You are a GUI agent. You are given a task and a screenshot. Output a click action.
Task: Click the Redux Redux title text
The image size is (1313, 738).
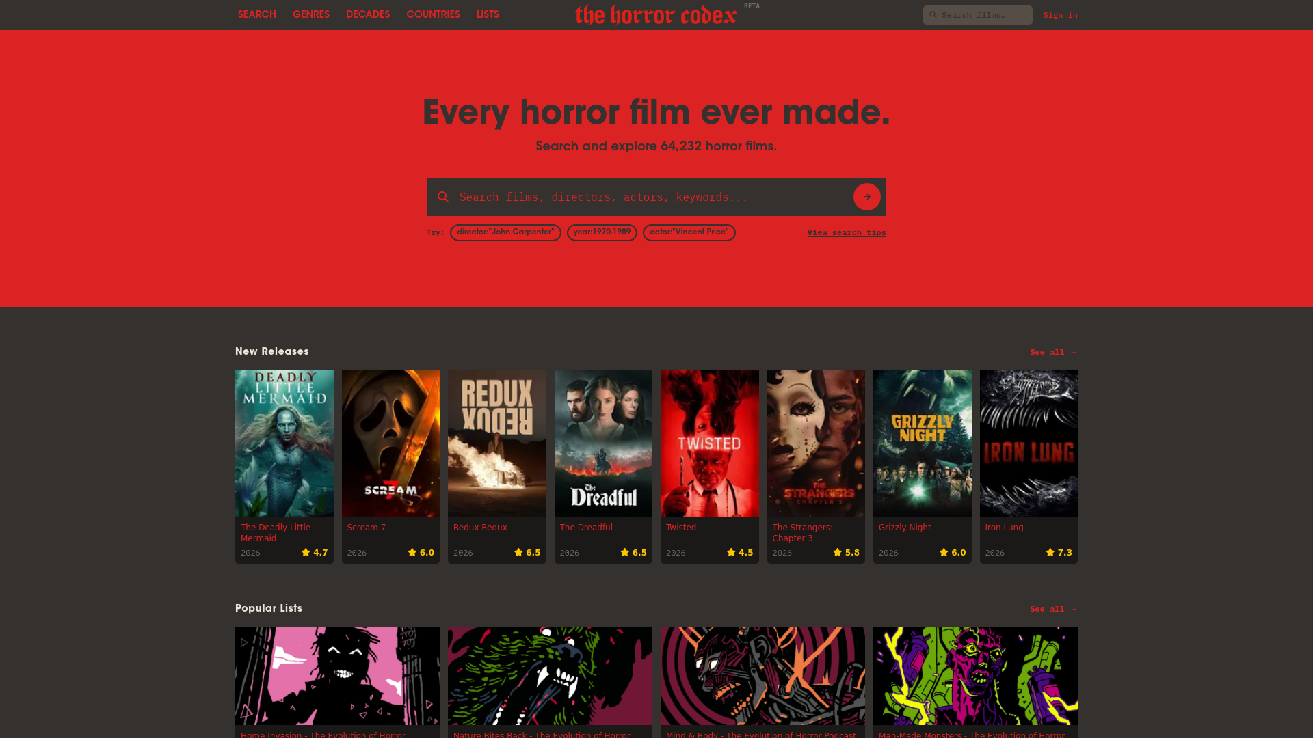coord(480,528)
